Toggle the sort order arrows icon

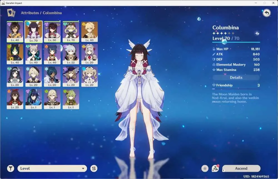[x=94, y=168]
